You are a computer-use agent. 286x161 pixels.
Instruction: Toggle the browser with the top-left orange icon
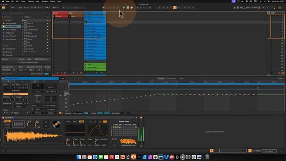tap(4, 8)
